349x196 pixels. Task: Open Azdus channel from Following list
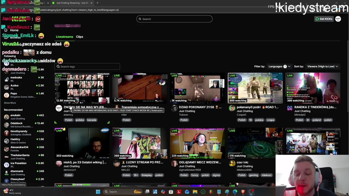pos(24,87)
